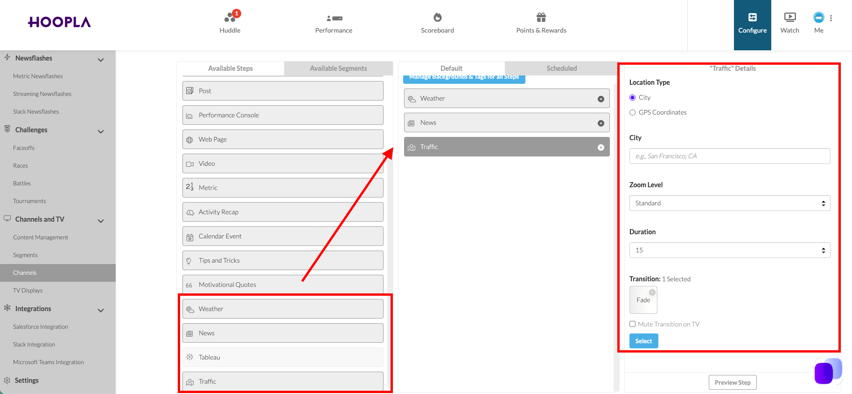Open the Duration dropdown showing 15
Viewport: 852px width, 394px height.
[730, 250]
